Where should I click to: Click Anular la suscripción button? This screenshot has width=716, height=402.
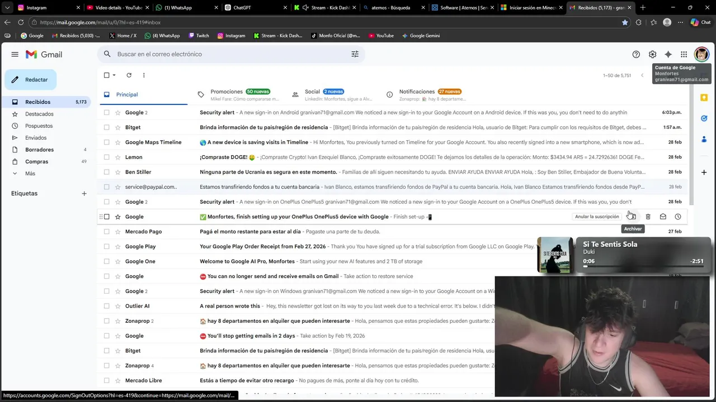click(x=597, y=217)
